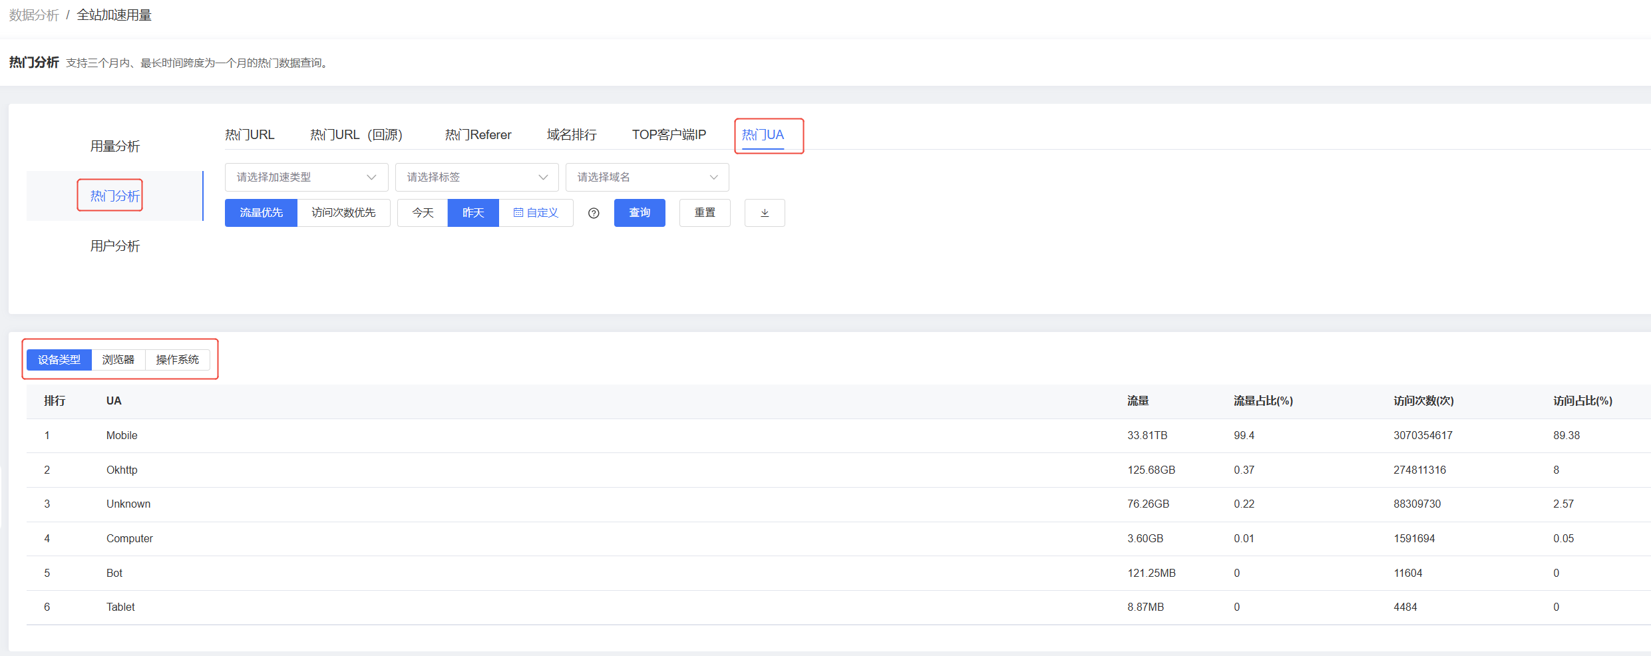Viewport: 1651px width, 656px height.
Task: Switch sorting to 访问次数优先
Action: coord(343,213)
